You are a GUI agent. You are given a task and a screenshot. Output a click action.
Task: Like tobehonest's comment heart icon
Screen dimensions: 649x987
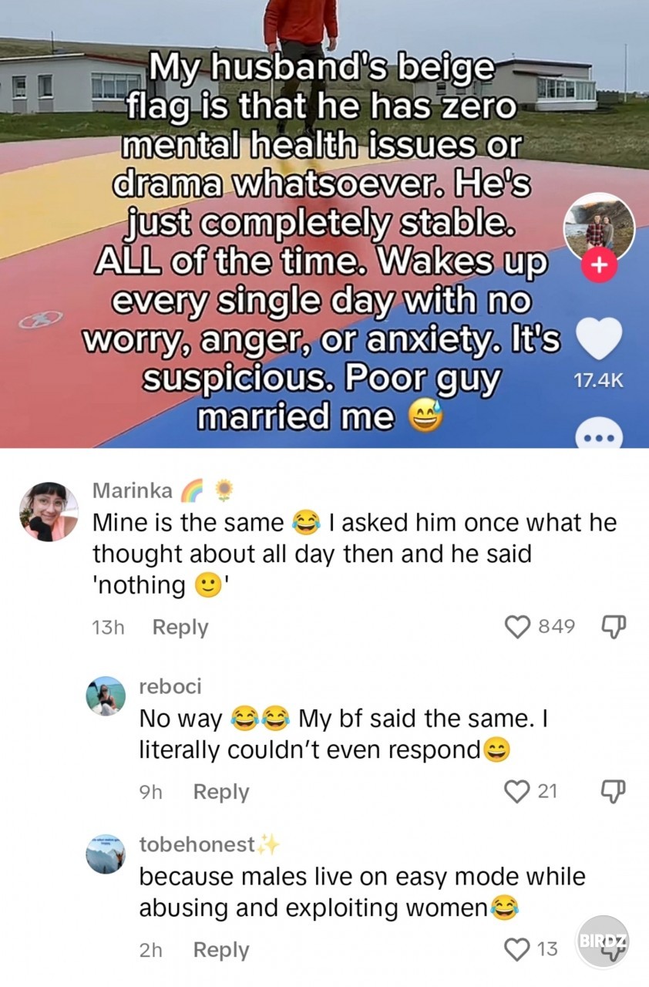(x=516, y=948)
